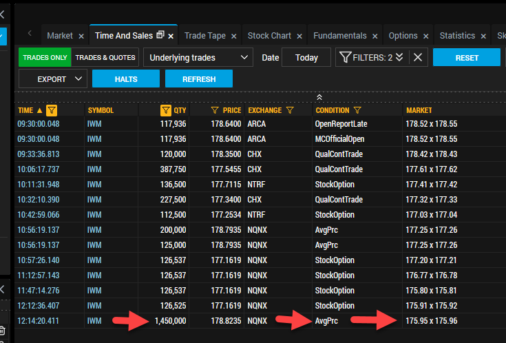The height and width of the screenshot is (343, 506).
Task: Switch to TRADES & QUOTES mode
Action: (x=105, y=57)
